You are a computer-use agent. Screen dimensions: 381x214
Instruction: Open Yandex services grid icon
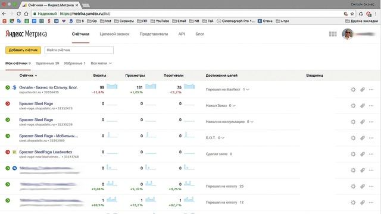[x=333, y=34]
